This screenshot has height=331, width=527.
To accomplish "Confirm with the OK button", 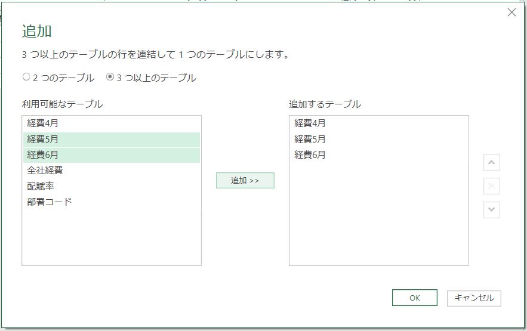I will pos(414,298).
